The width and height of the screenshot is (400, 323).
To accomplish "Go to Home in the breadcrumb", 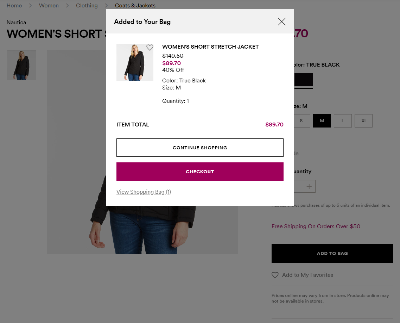I will click(x=14, y=6).
